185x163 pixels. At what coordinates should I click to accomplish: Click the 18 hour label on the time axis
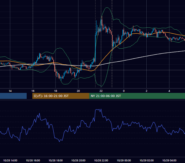(x=55, y=91)
